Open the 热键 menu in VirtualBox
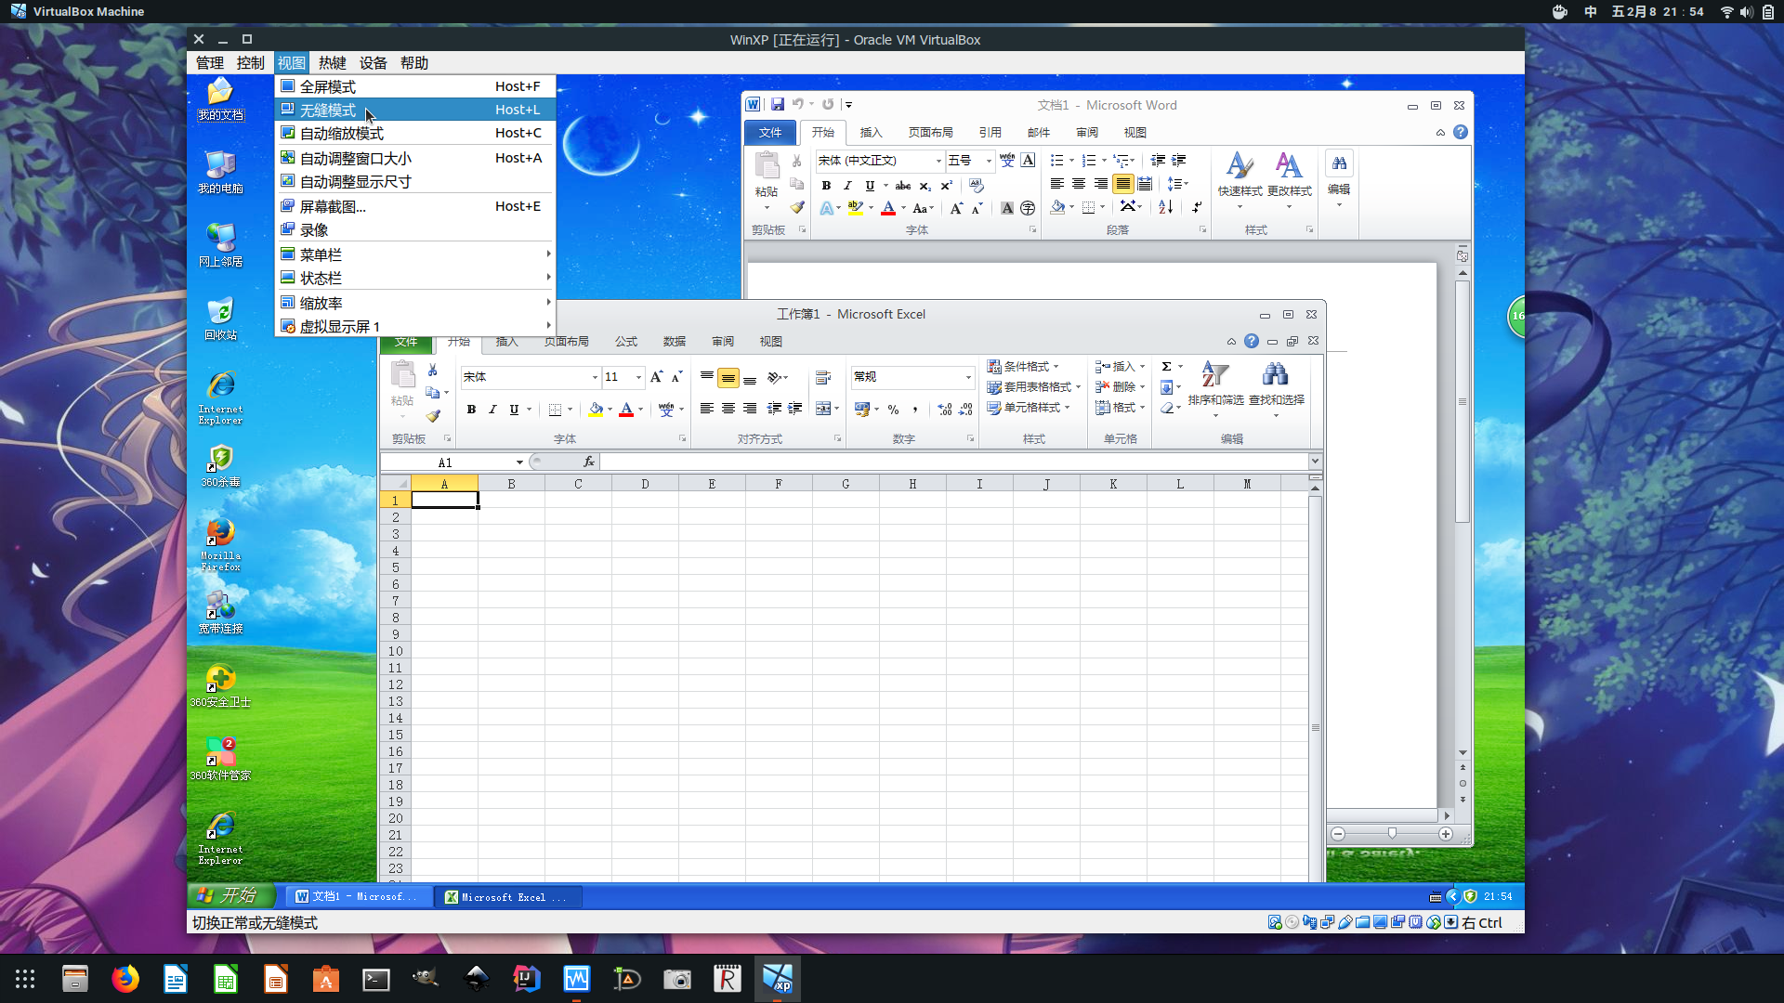This screenshot has width=1784, height=1003. pos(332,63)
